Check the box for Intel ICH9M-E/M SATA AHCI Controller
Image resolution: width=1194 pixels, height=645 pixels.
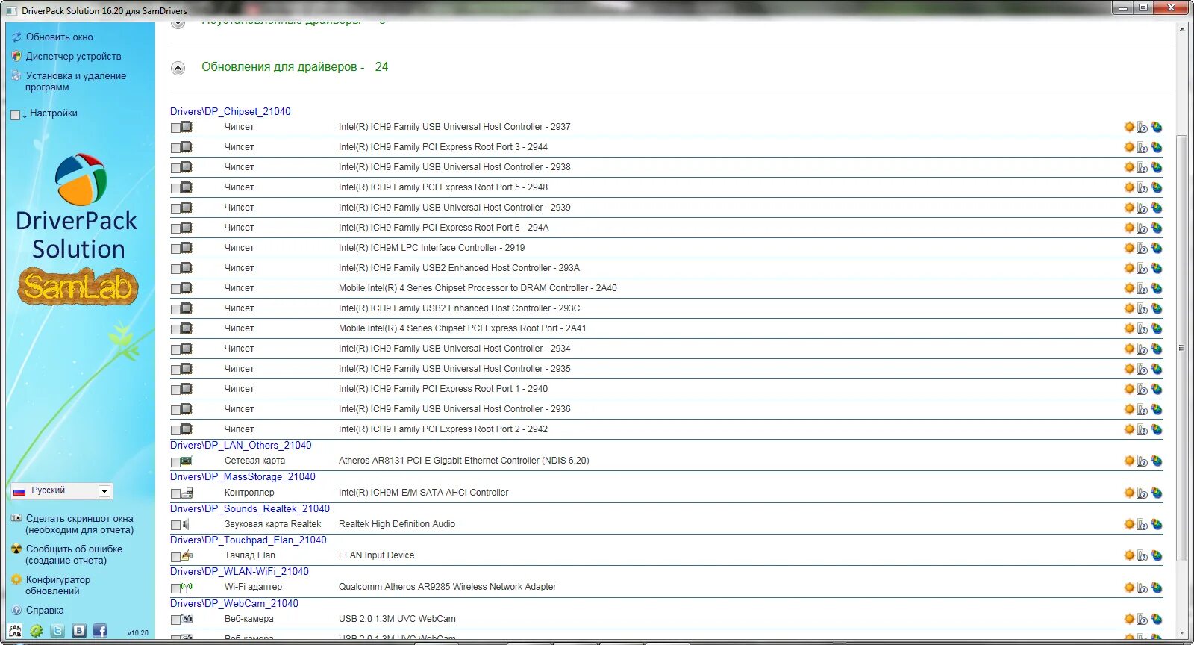coord(175,493)
